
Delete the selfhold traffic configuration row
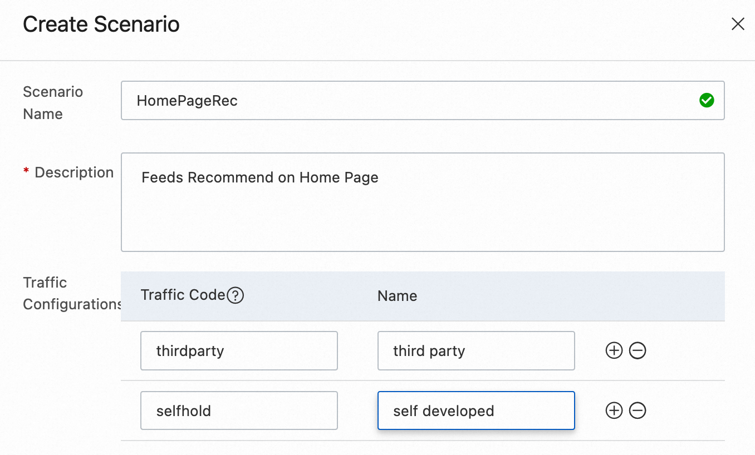(x=638, y=411)
